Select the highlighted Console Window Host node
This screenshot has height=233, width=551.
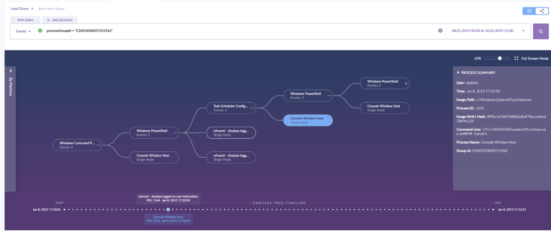point(307,120)
